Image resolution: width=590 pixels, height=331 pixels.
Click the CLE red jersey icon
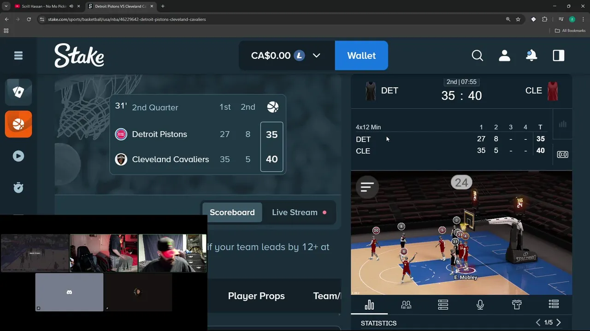tap(553, 91)
